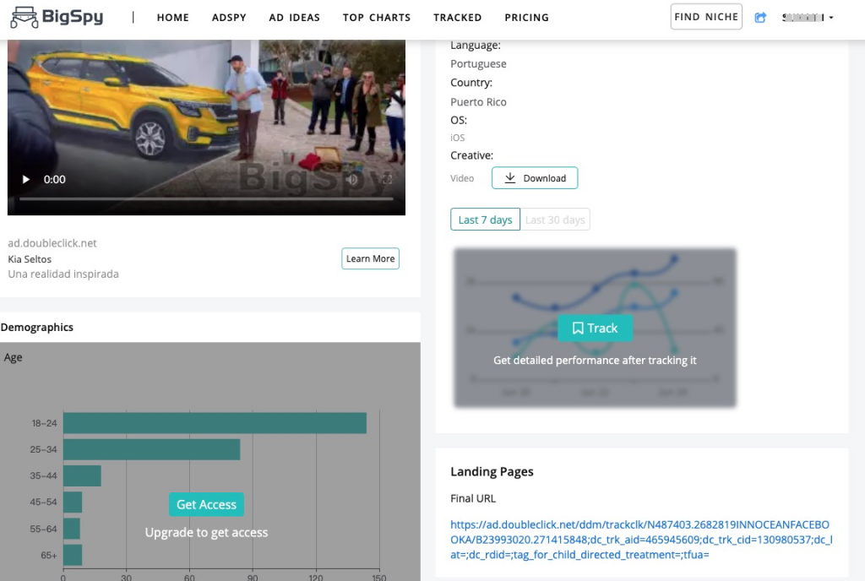The image size is (865, 581).
Task: Click the 'Una realidad inspirada' description
Action: 63,274
